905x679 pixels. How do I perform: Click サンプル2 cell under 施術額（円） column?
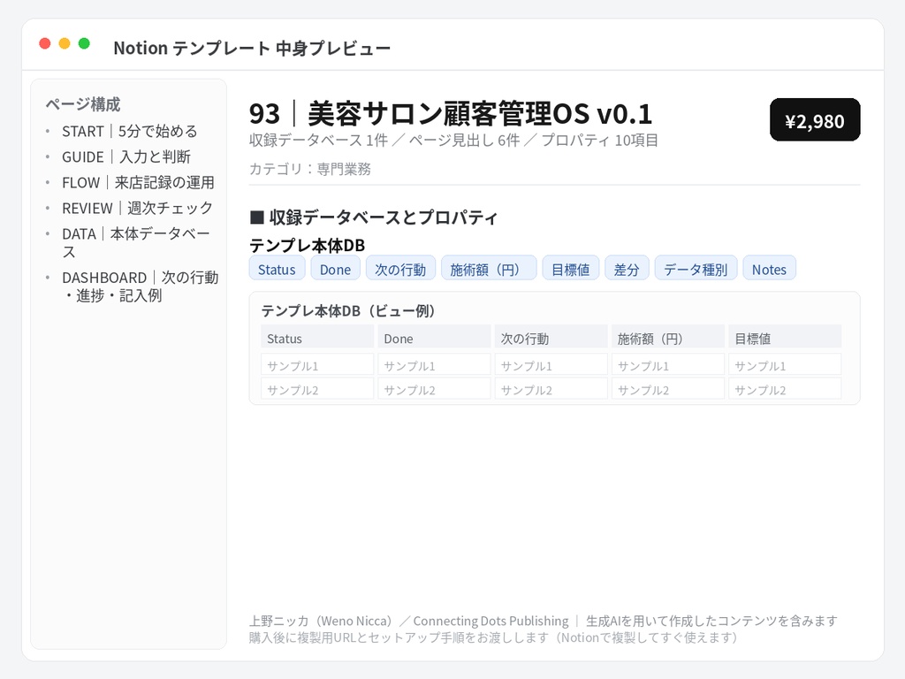point(668,389)
